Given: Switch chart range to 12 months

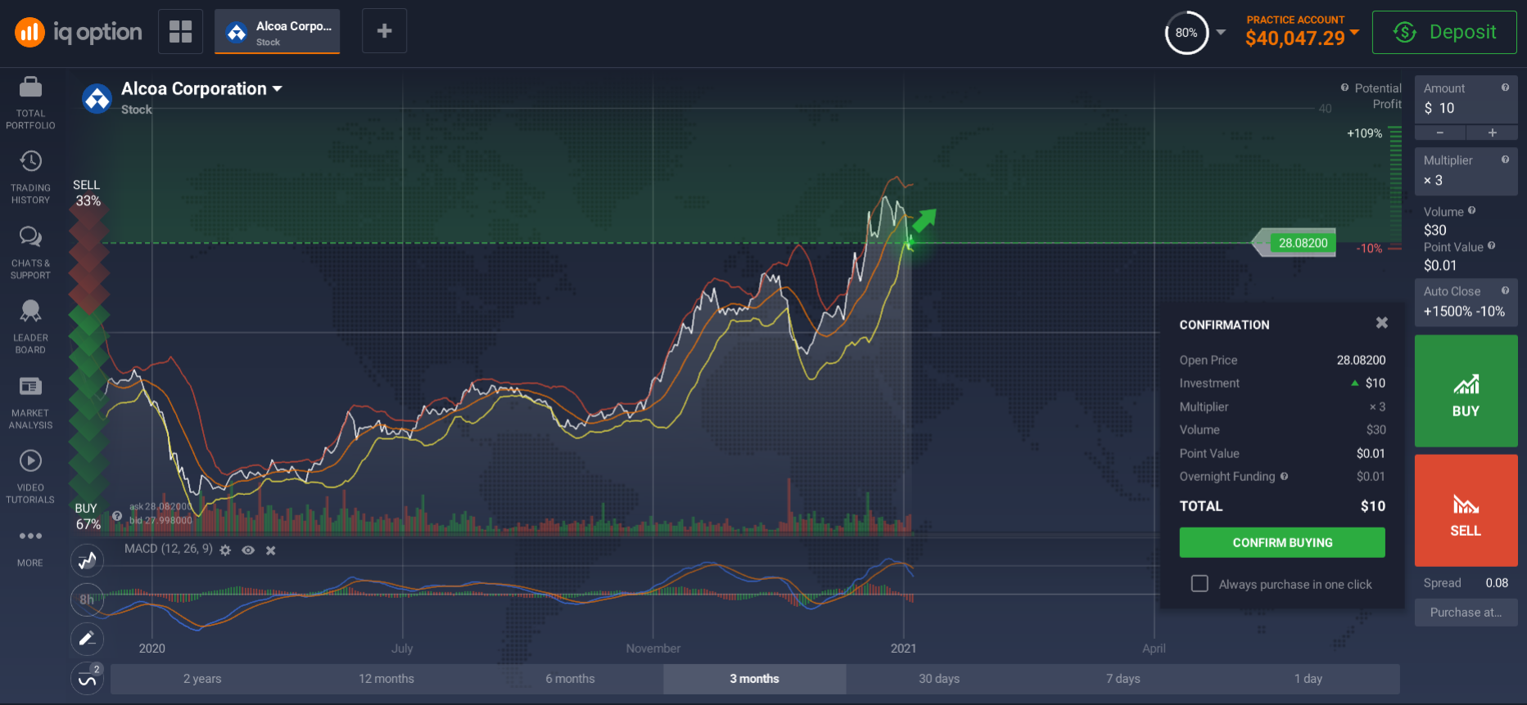Looking at the screenshot, I should (386, 679).
